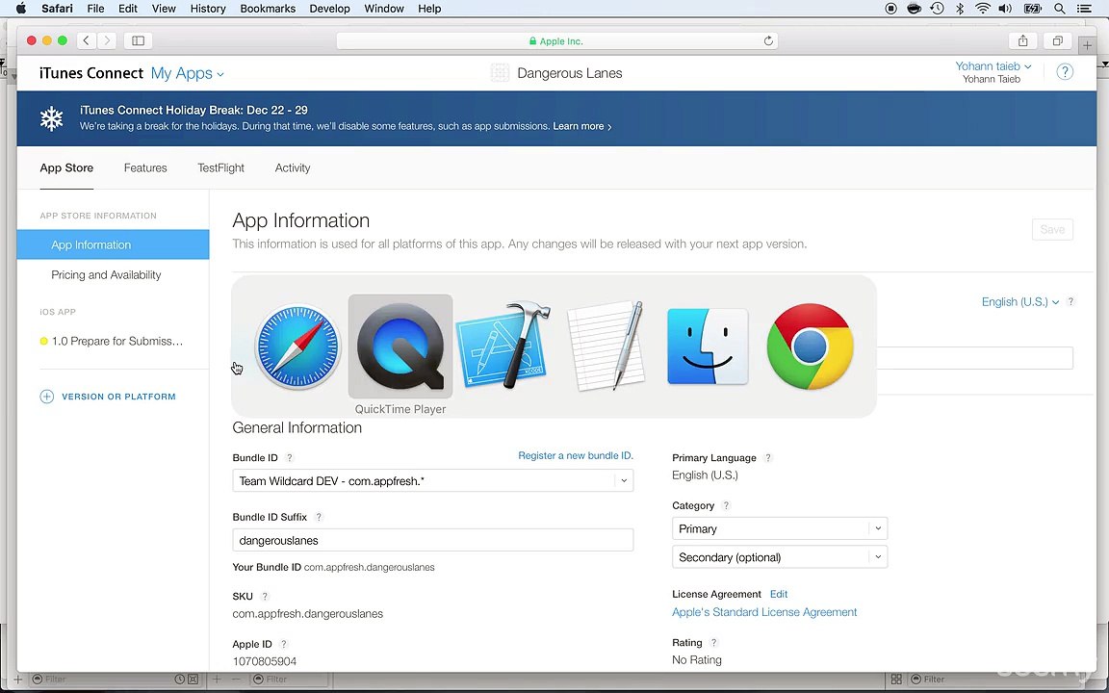Open Wi-Fi status in the menu bar

pyautogui.click(x=982, y=9)
